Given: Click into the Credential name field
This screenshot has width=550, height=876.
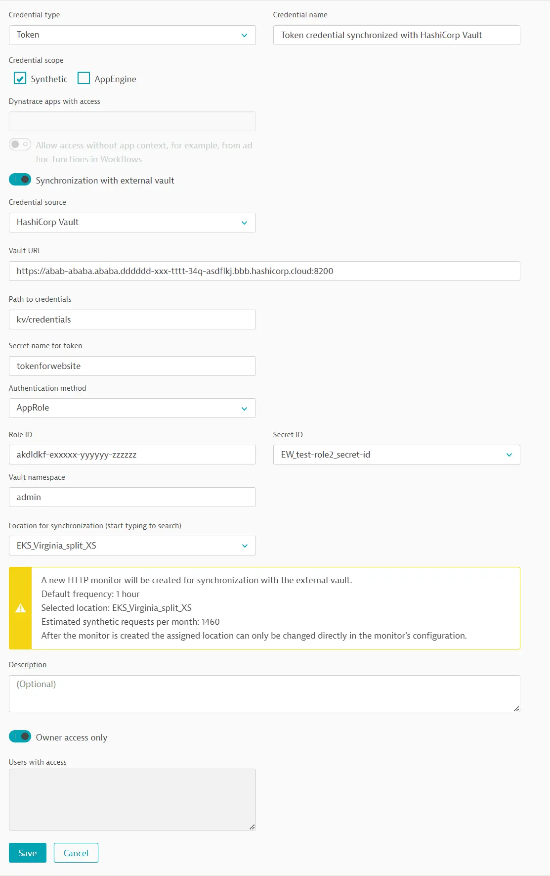Looking at the screenshot, I should coord(396,35).
